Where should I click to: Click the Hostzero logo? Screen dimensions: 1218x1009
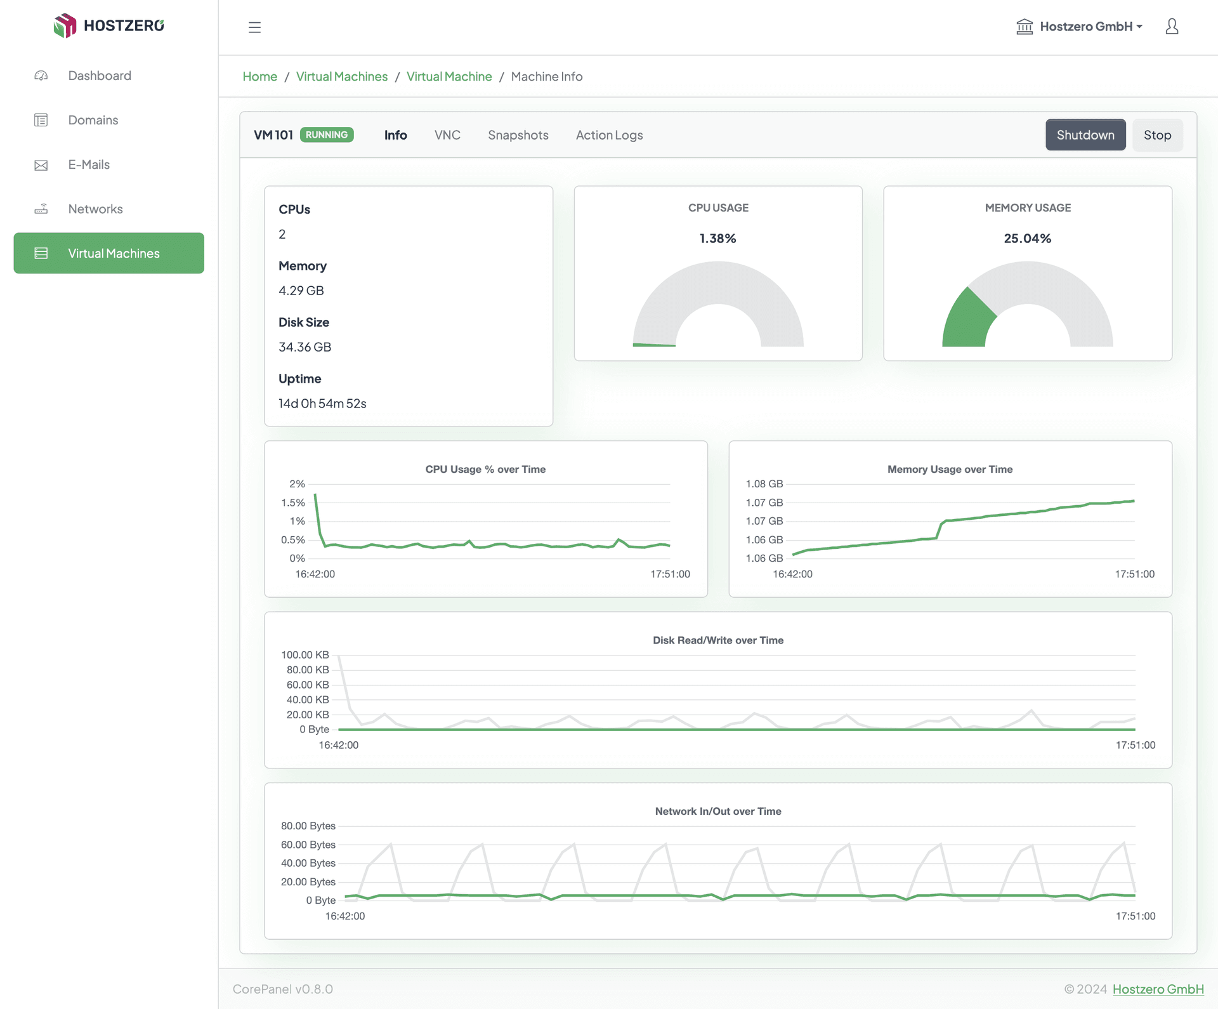108,26
